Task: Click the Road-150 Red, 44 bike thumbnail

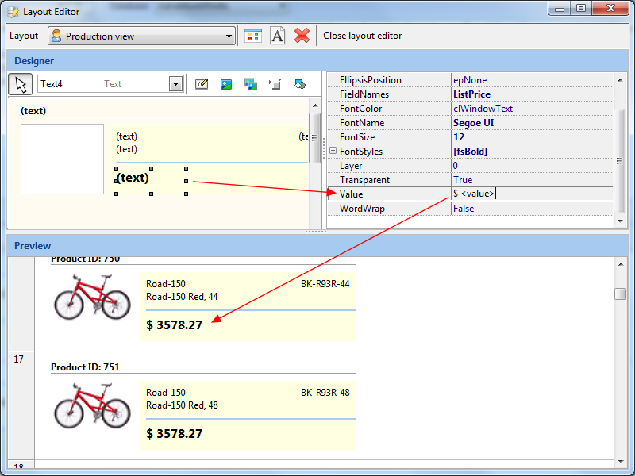Action: click(92, 297)
